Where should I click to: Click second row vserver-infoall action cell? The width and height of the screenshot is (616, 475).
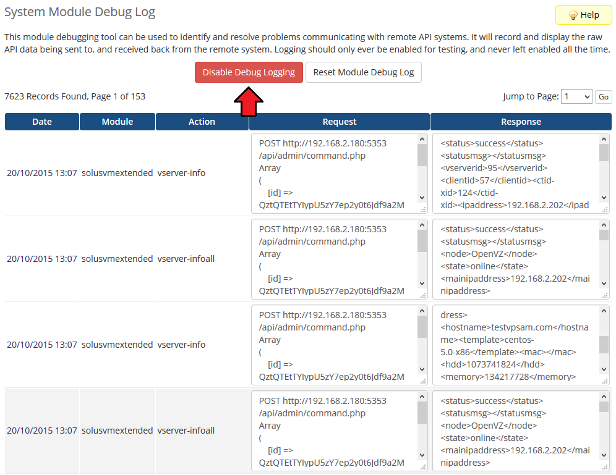click(186, 259)
